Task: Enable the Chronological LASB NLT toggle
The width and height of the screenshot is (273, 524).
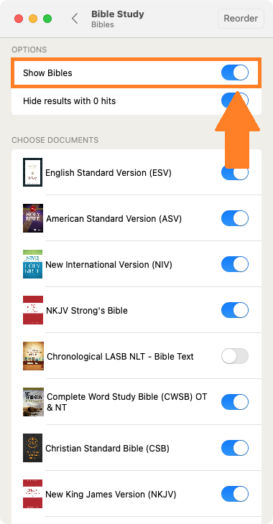Action: (x=235, y=356)
